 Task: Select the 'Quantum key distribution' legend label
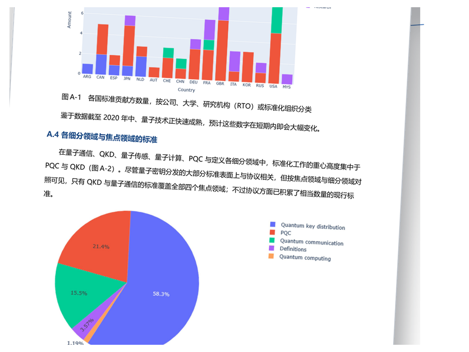click(x=313, y=226)
